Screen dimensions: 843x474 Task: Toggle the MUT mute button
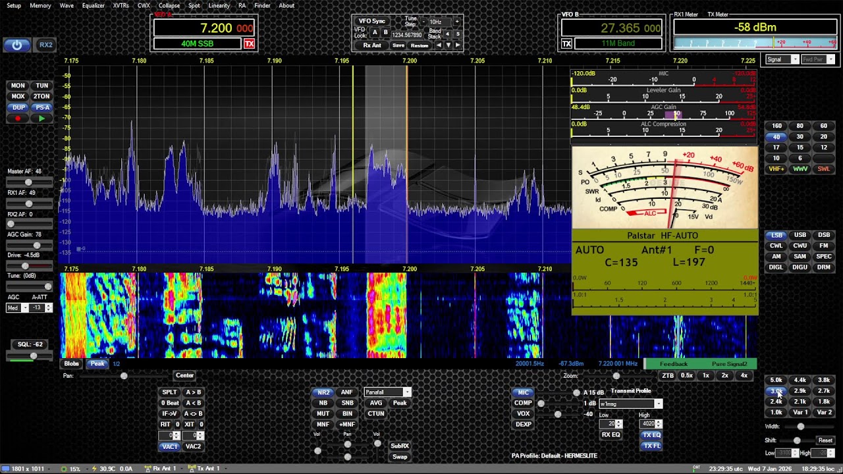coord(323,413)
